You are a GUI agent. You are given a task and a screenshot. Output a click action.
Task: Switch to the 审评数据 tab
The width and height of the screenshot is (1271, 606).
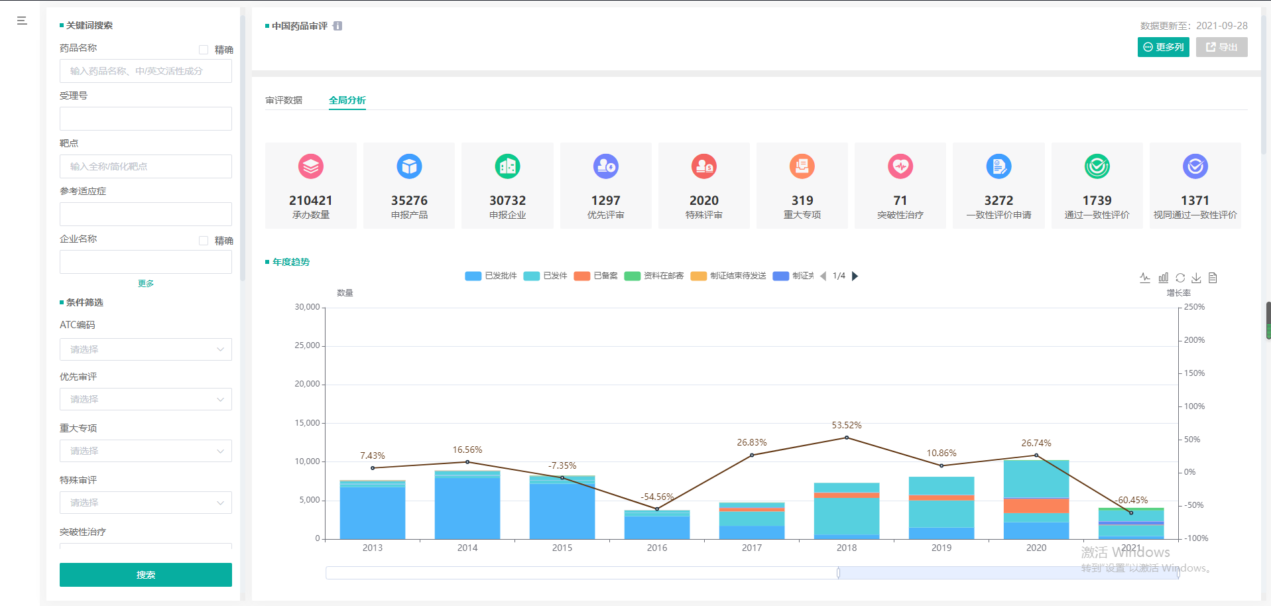pos(284,100)
